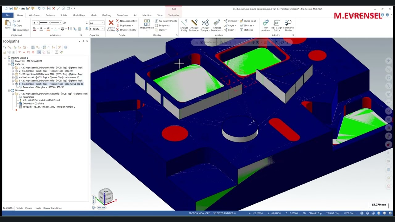Viewport: 395px width, 222px height.
Task: Open the Planes manager tab
Action: click(x=28, y=208)
